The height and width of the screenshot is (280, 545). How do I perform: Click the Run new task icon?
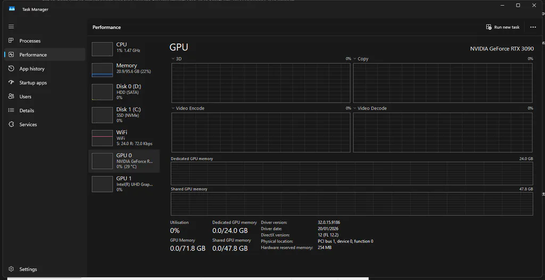point(489,27)
